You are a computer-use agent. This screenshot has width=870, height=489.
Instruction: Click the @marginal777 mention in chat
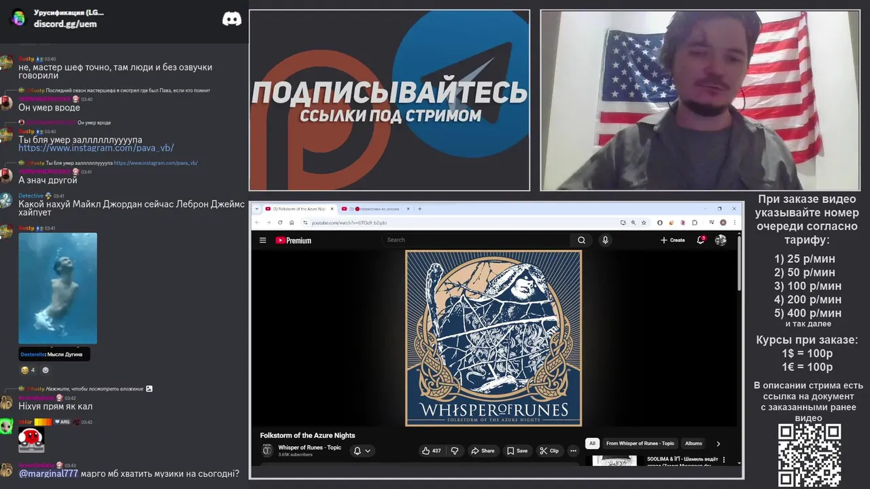coord(48,473)
